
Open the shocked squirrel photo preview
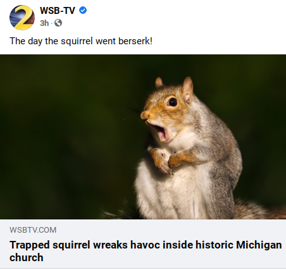click(143, 137)
